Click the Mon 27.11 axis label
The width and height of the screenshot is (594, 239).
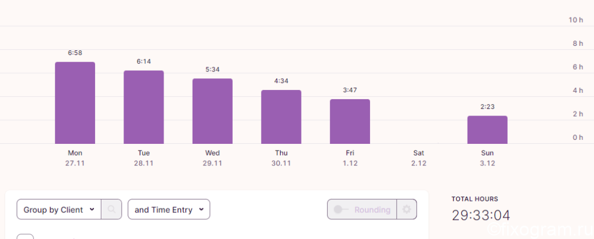[75, 158]
